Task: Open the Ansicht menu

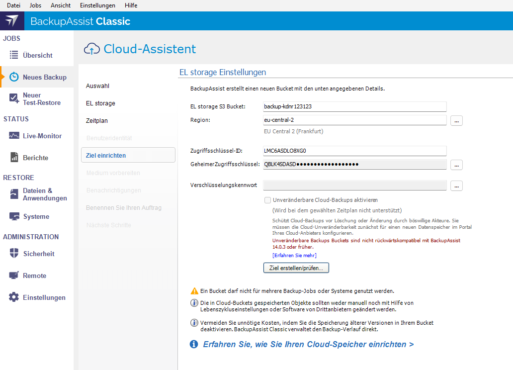Action: [x=61, y=5]
